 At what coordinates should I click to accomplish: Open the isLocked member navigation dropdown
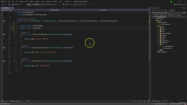(x=124, y=10)
